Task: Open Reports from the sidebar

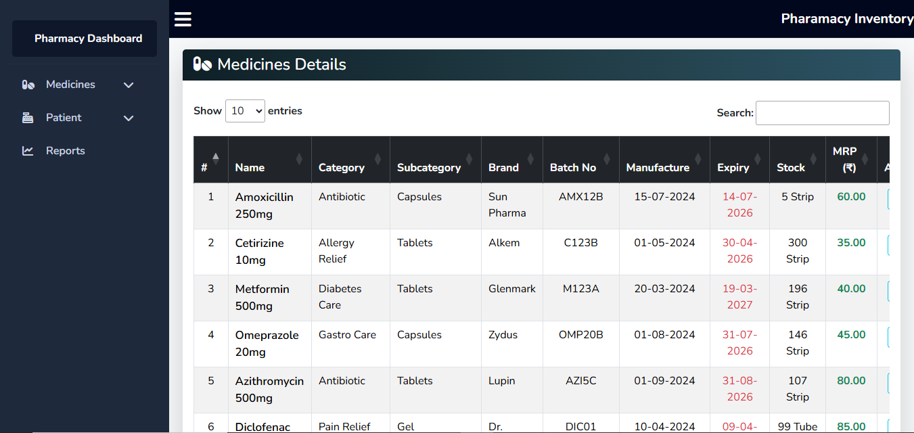Action: point(65,151)
